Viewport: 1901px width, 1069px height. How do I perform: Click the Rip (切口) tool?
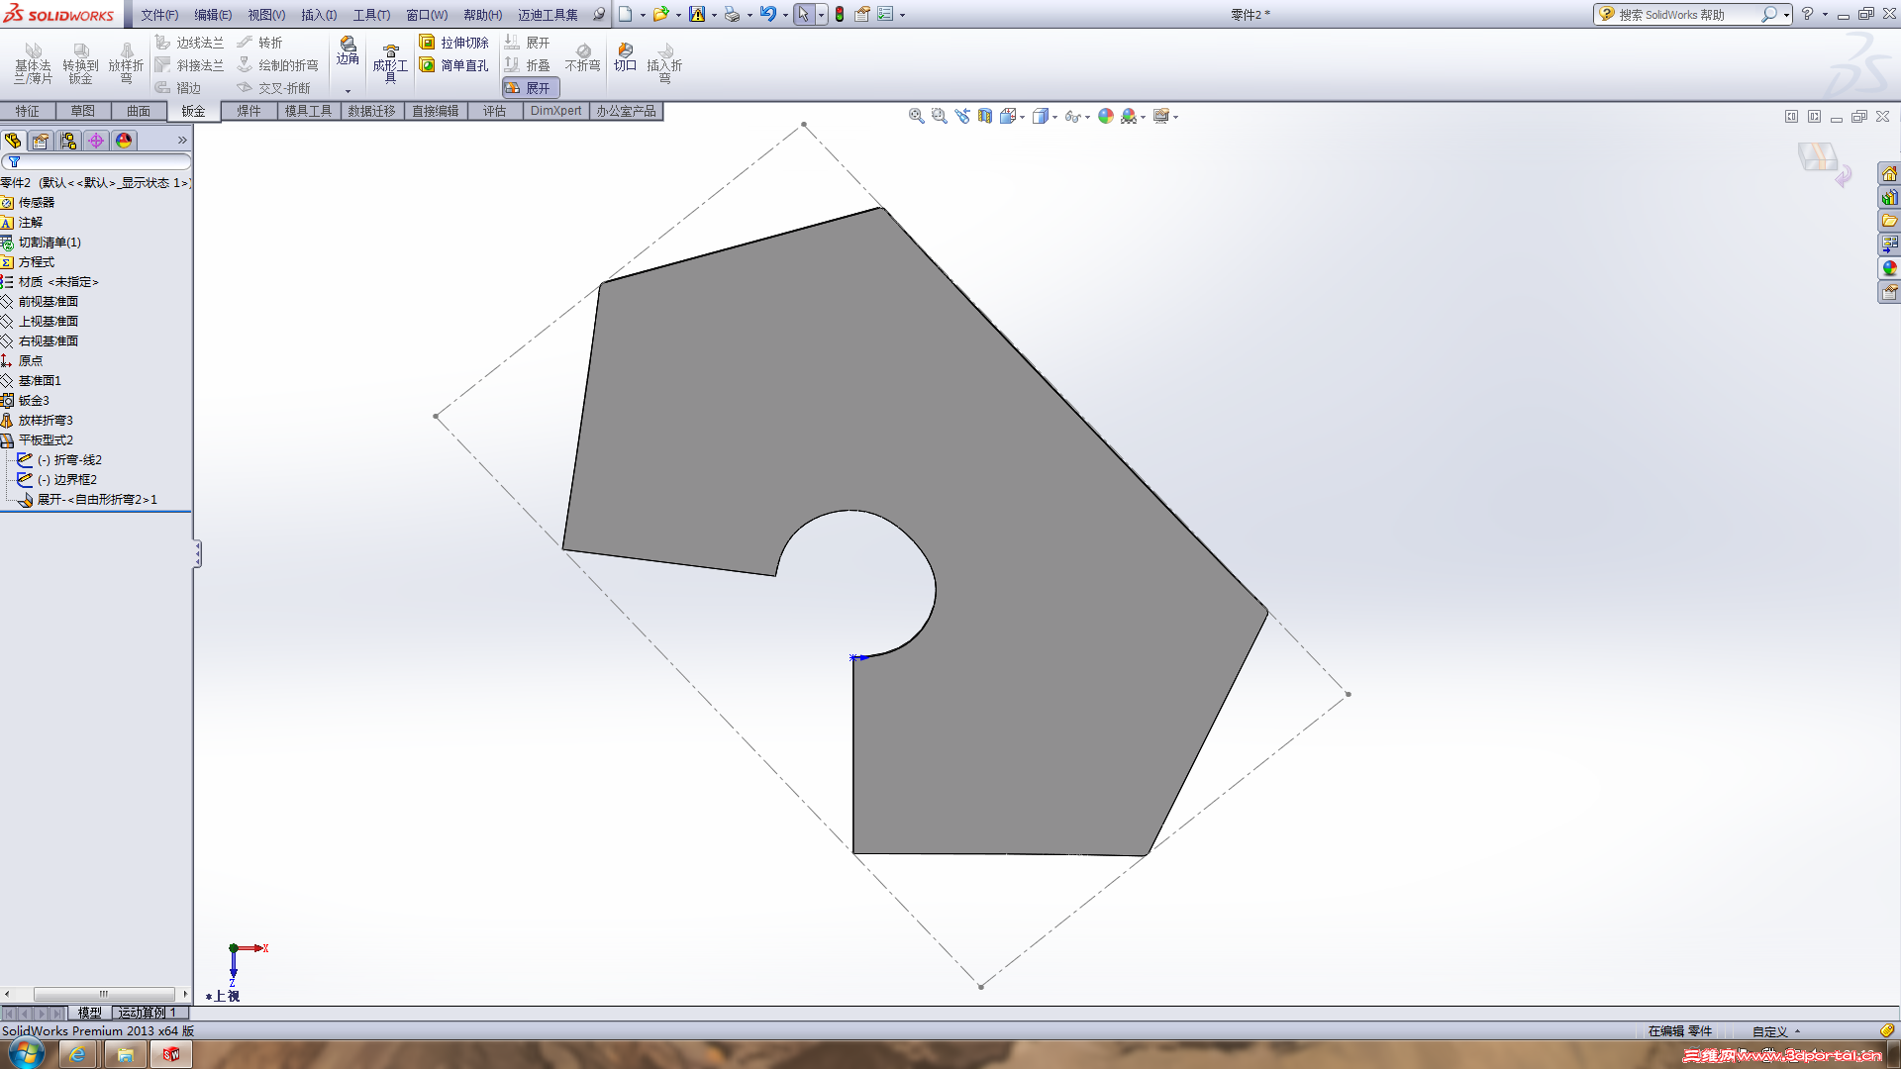click(x=625, y=56)
